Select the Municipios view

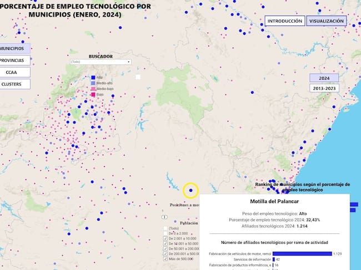(x=14, y=49)
